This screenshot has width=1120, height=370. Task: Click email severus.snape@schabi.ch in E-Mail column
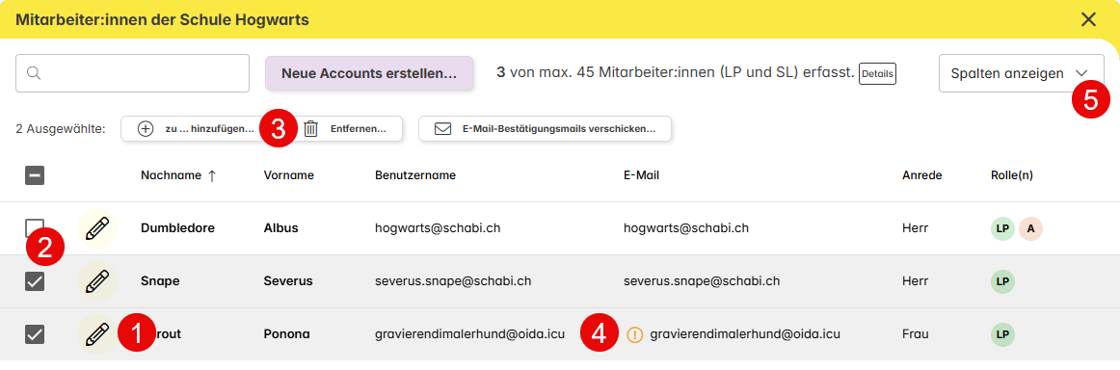tap(701, 281)
